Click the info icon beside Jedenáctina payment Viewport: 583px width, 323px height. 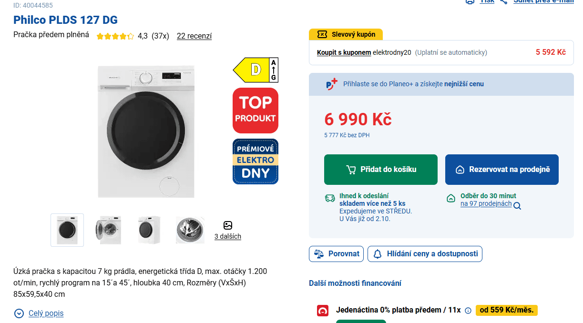click(x=468, y=310)
